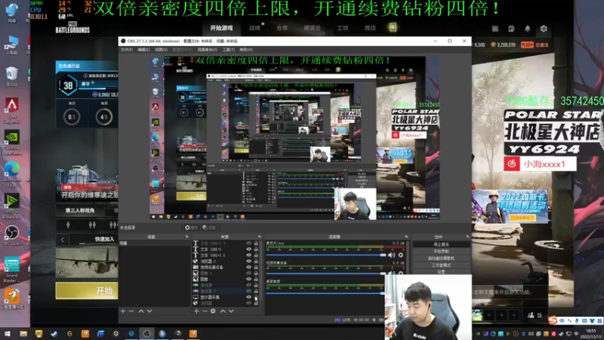
Task: Pop out the 场景 dock panel
Action: (x=186, y=236)
